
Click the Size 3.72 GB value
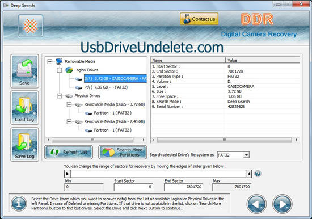pyautogui.click(x=234, y=91)
